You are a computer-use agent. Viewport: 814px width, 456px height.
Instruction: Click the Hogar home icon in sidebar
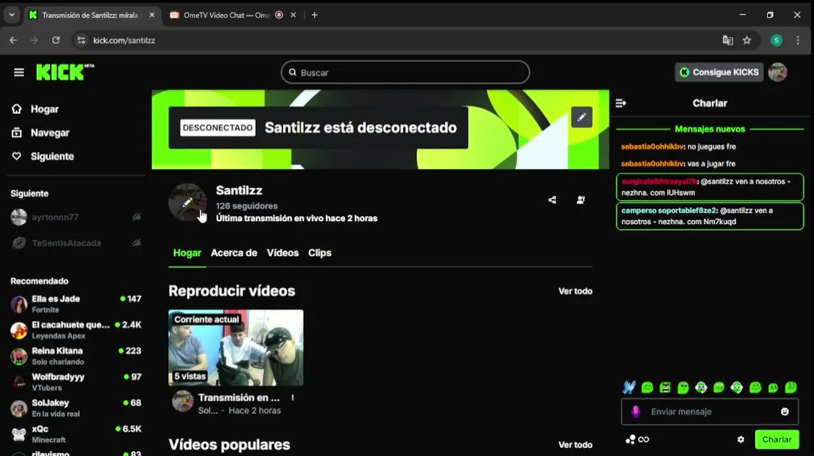(17, 109)
